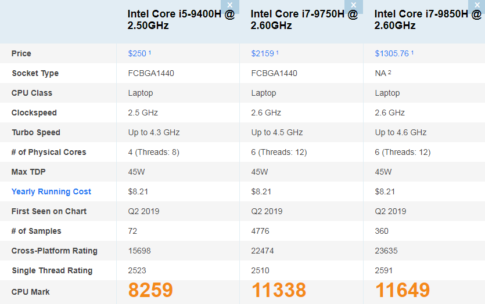Click the Cross-Platform Rating value 15698
The height and width of the screenshot is (304, 485).
pos(139,251)
